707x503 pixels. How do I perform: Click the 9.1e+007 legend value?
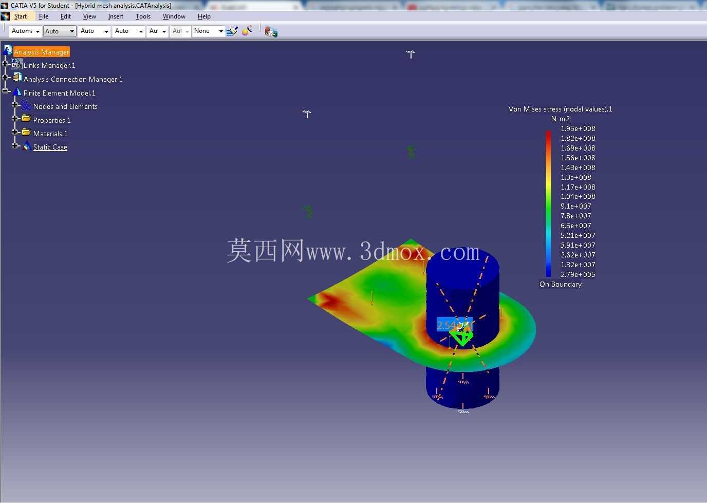(576, 206)
